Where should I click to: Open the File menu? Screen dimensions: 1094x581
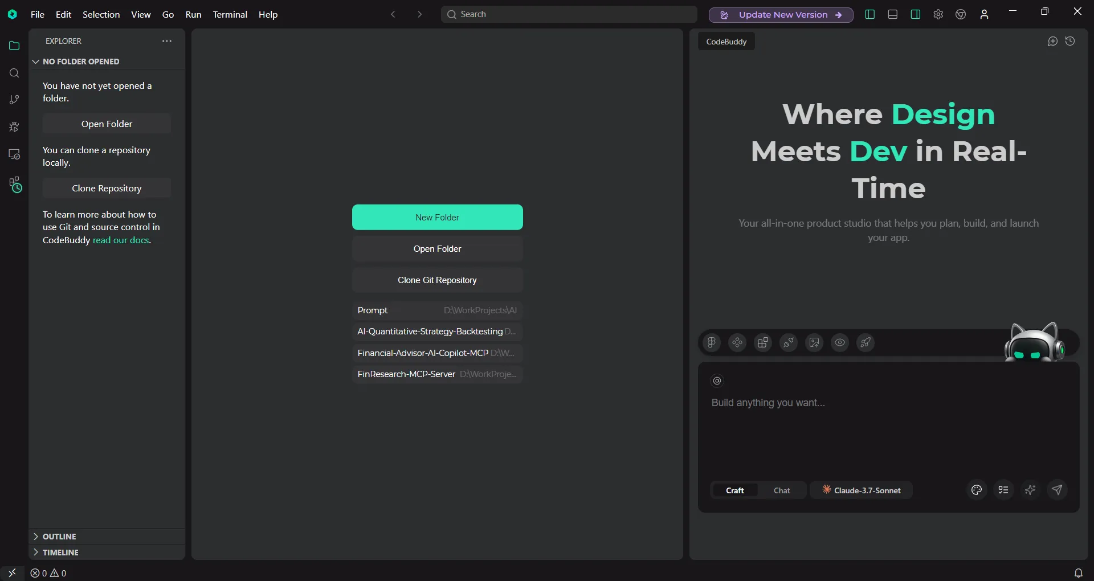(38, 14)
